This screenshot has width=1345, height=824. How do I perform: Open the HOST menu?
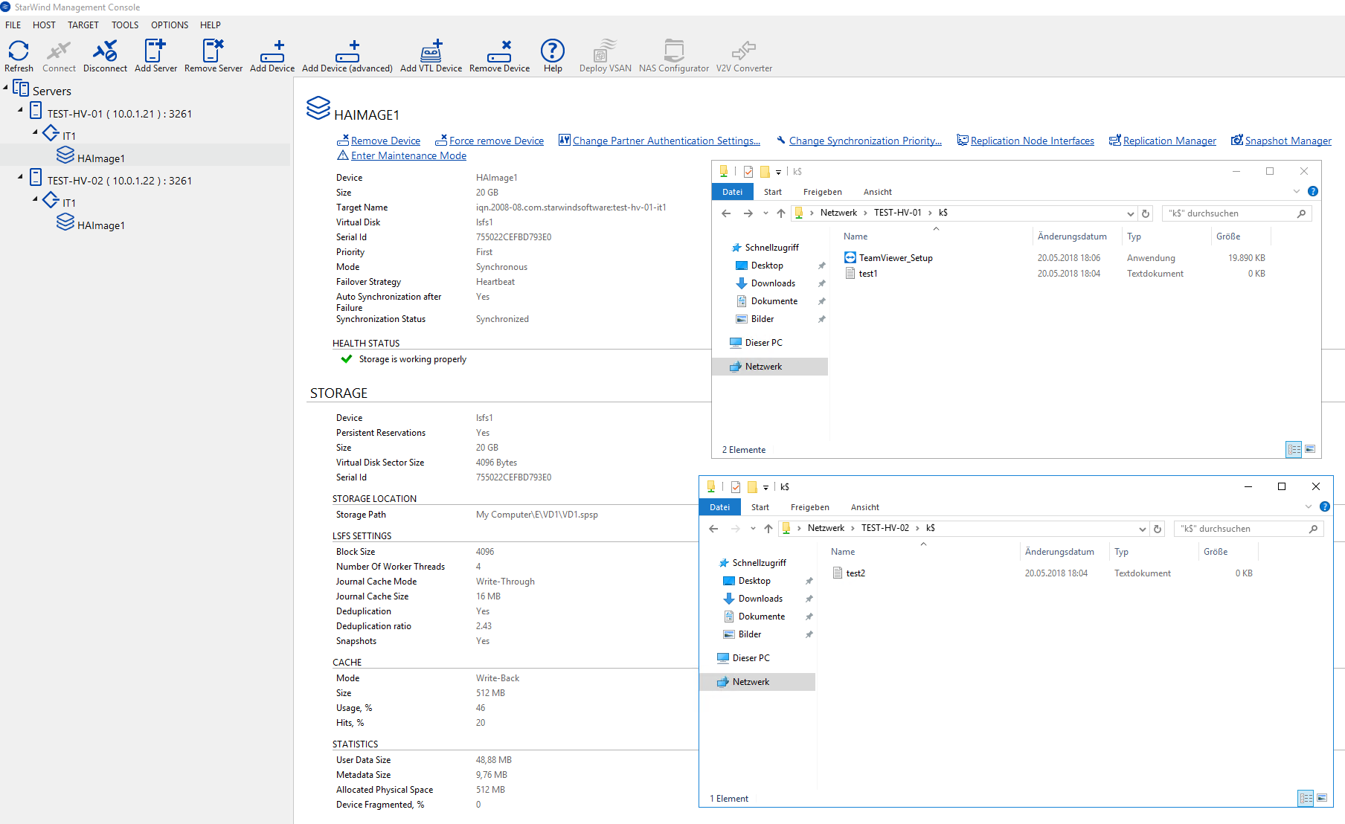(44, 25)
